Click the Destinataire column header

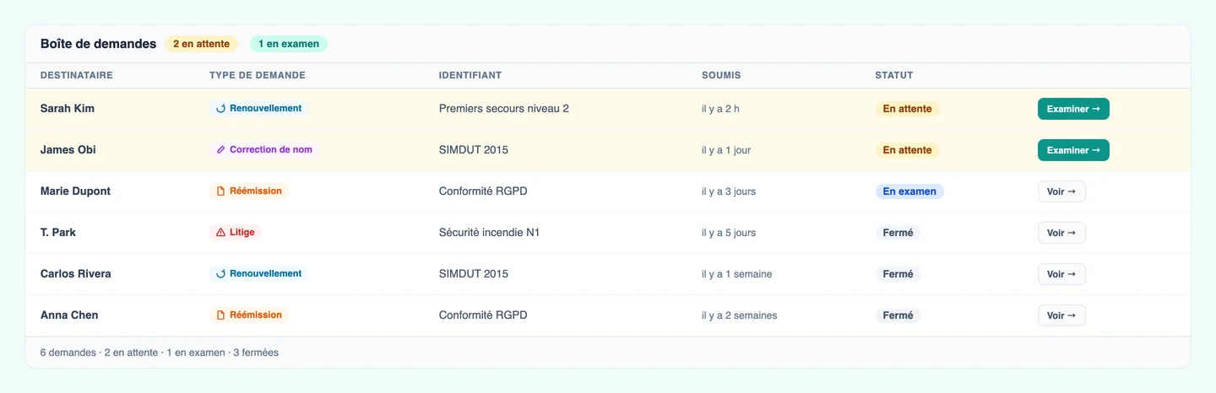[77, 76]
